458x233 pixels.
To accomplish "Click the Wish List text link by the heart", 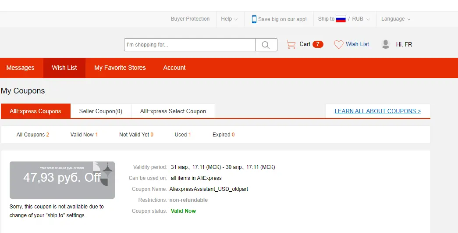I will point(358,44).
